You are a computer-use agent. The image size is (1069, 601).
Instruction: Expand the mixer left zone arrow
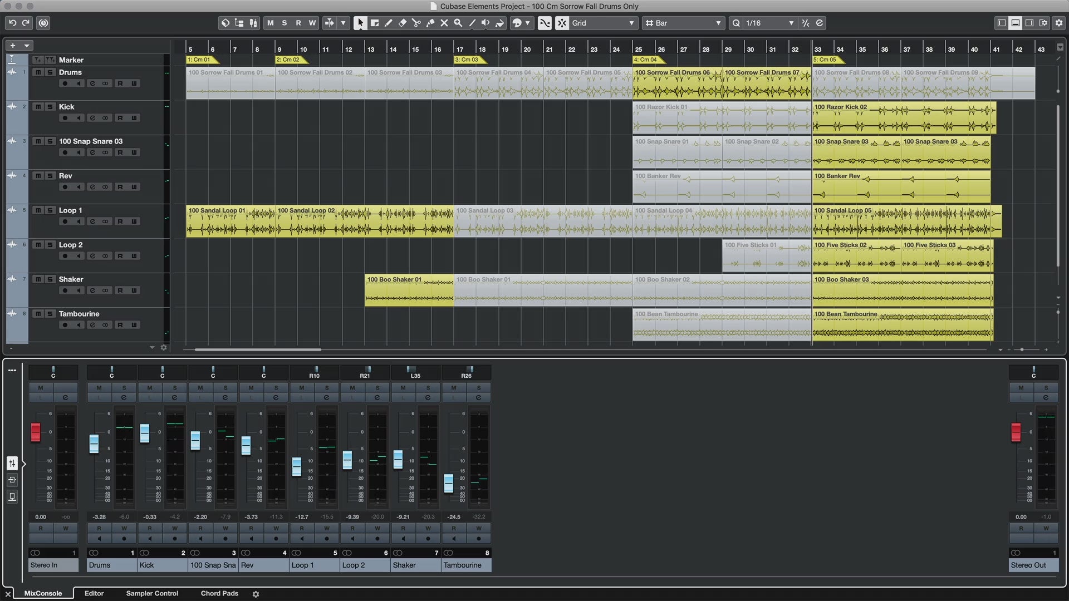click(23, 463)
